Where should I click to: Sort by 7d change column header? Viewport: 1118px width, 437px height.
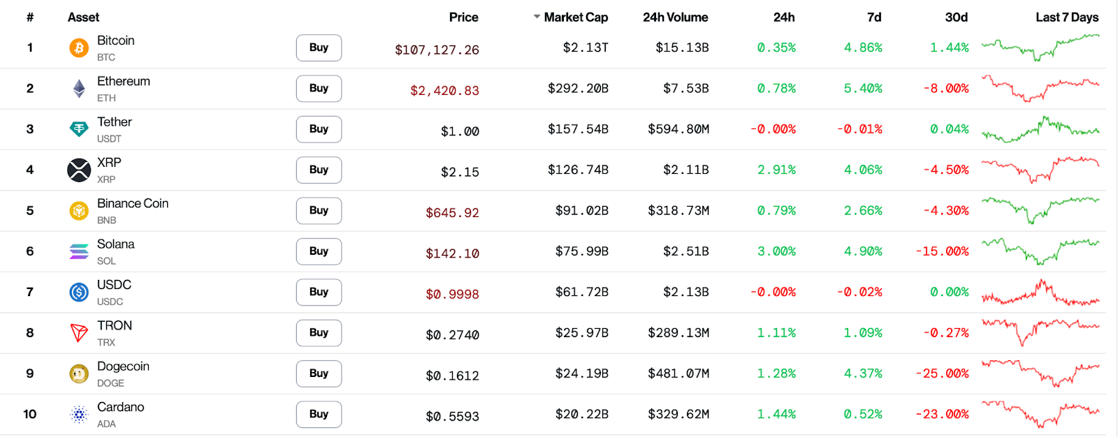click(873, 17)
